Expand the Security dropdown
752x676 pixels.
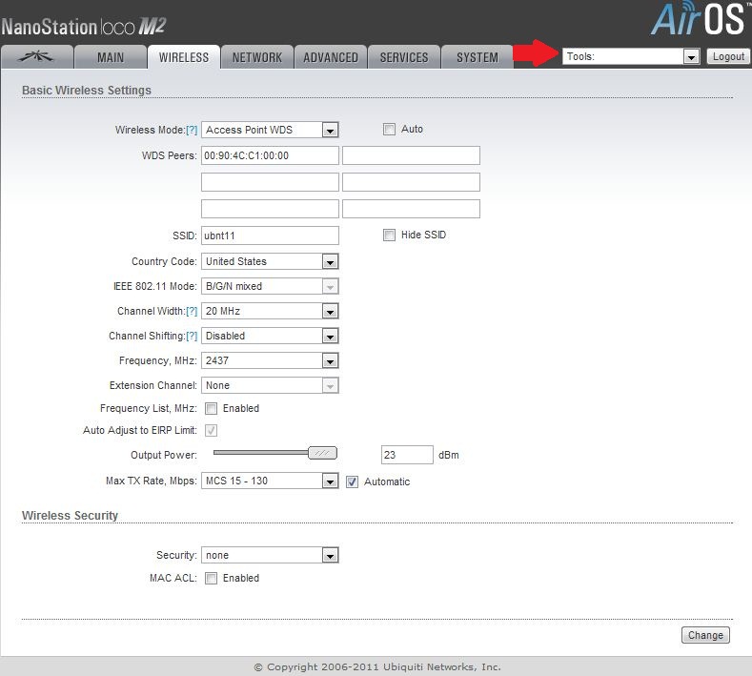[x=271, y=555]
